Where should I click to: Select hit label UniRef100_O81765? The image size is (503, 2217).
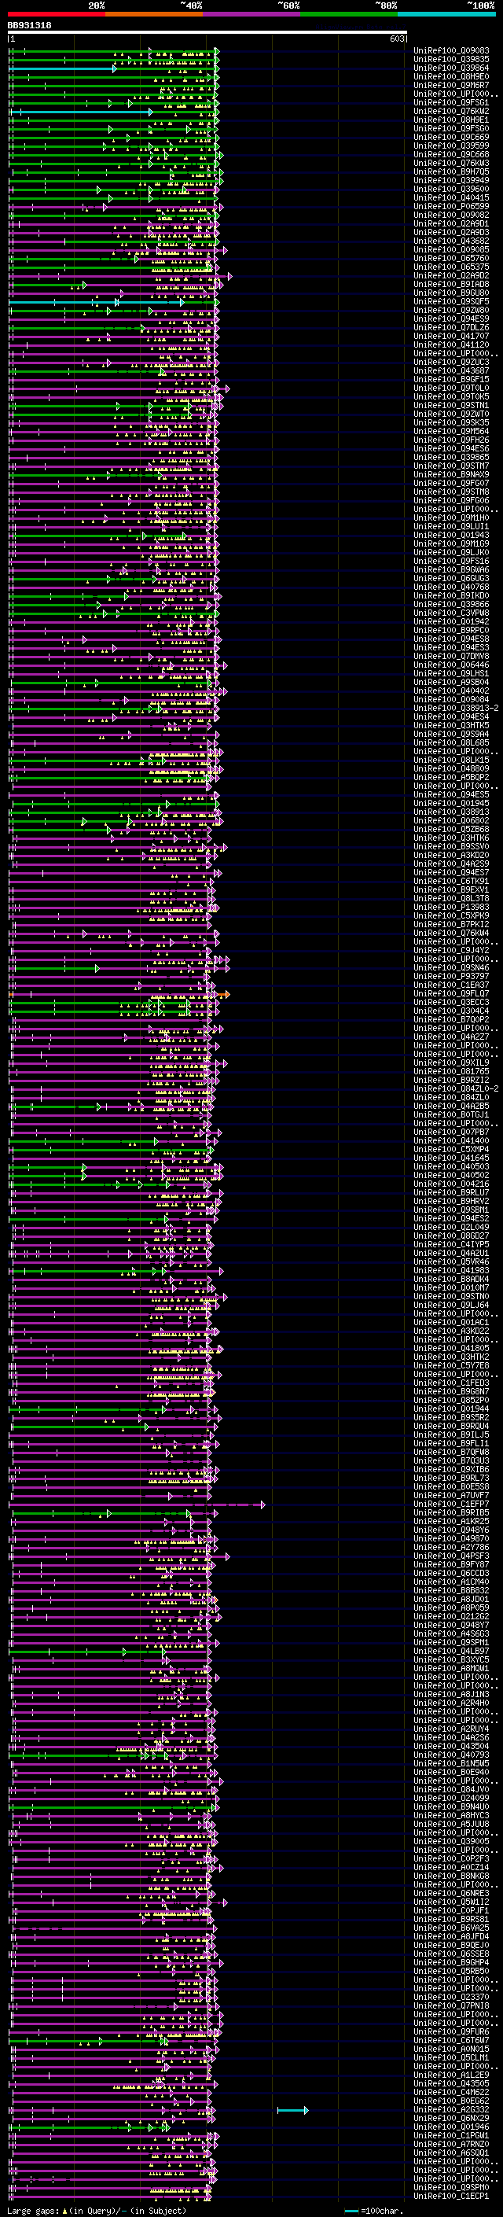[451, 1071]
